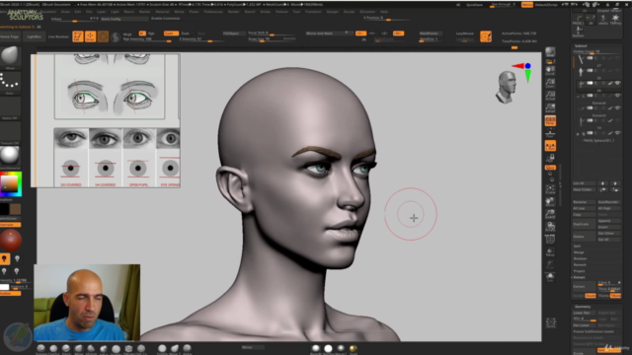Click the orange LazyMouse brush icon
The image size is (632, 355).
486,36
